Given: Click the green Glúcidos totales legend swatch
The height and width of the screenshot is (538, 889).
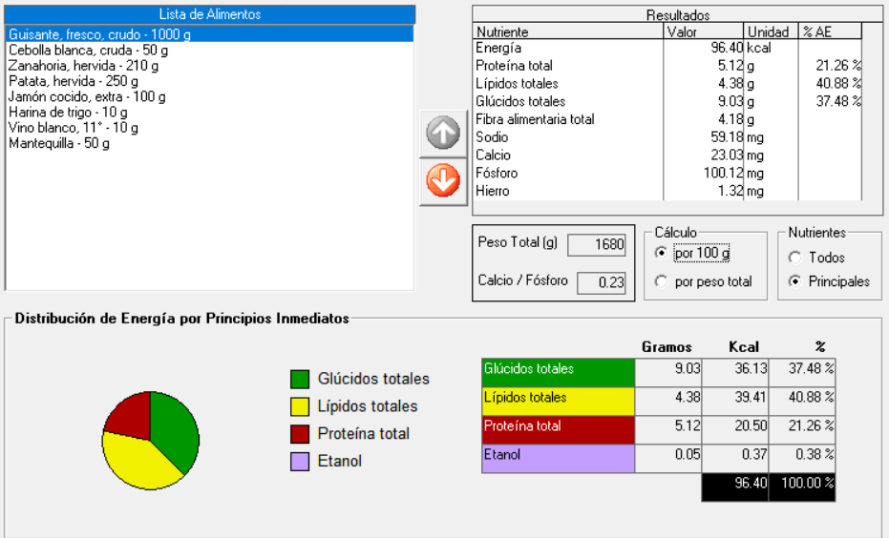Looking at the screenshot, I should (x=300, y=380).
